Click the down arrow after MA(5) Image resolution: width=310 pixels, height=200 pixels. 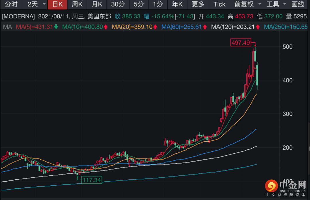point(56,27)
